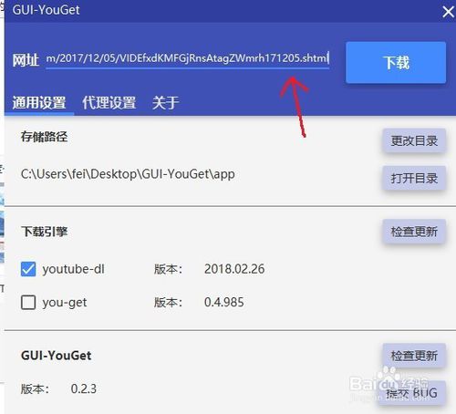The image size is (456, 414).
Task: Click the youtube-dl version 2018.02.26
Action: point(234,269)
